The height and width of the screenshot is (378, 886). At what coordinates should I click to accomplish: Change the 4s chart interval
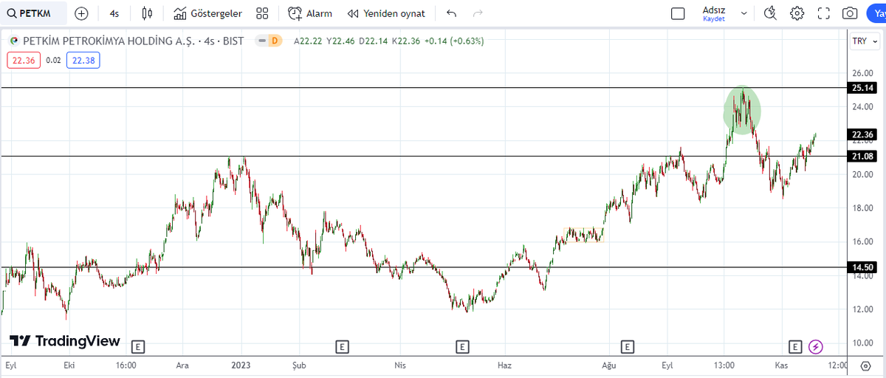[114, 13]
